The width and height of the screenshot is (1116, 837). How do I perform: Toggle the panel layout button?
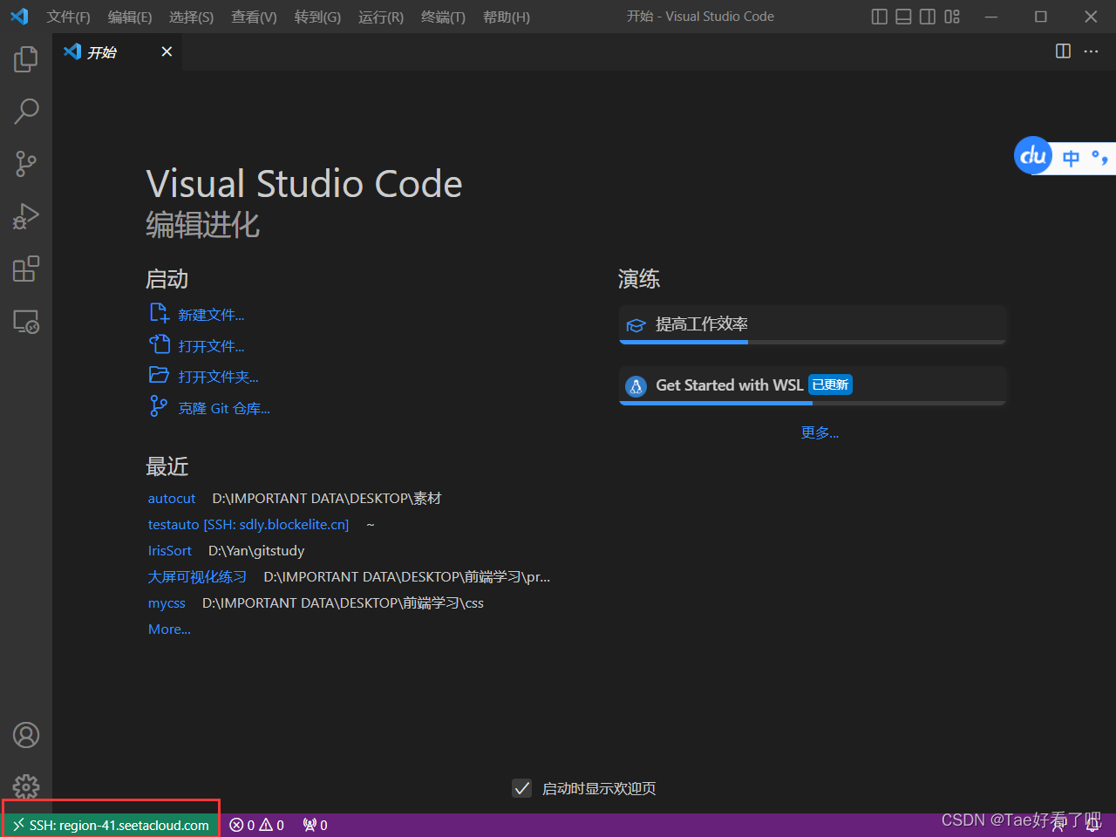(903, 17)
